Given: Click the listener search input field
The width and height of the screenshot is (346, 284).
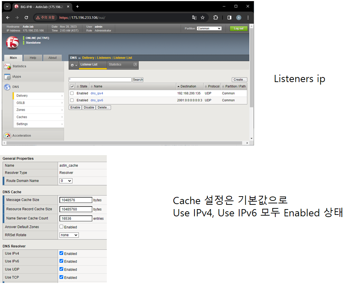Looking at the screenshot, I should 100,80.
